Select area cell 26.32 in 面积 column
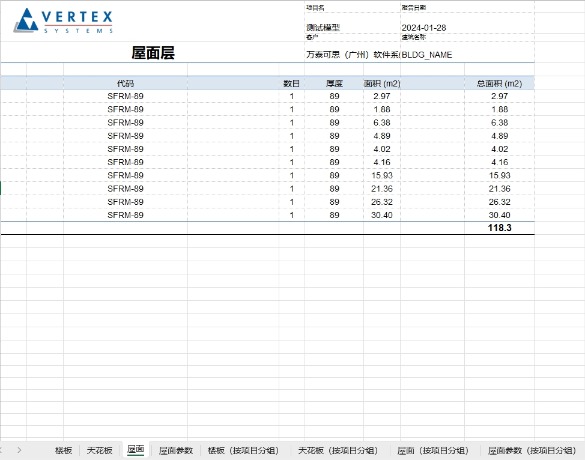Viewport: 585px width, 460px height. coord(382,202)
